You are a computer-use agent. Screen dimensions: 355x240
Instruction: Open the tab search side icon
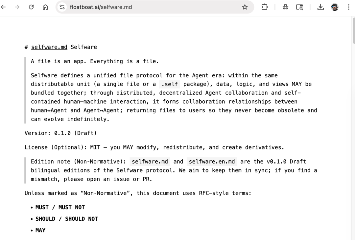pos(299,7)
